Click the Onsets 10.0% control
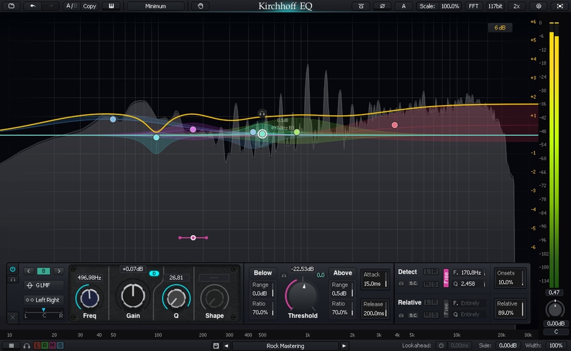 coord(510,278)
